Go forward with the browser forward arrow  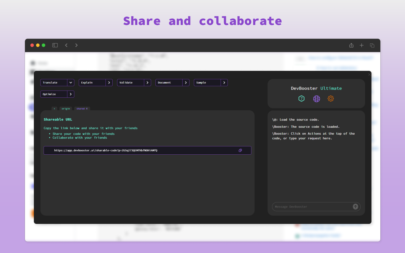pyautogui.click(x=76, y=45)
